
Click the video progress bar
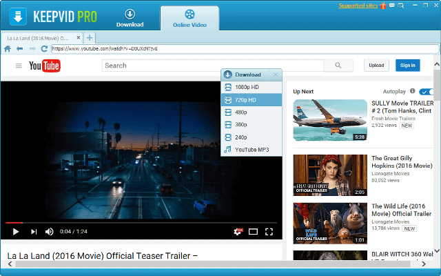tap(141, 223)
